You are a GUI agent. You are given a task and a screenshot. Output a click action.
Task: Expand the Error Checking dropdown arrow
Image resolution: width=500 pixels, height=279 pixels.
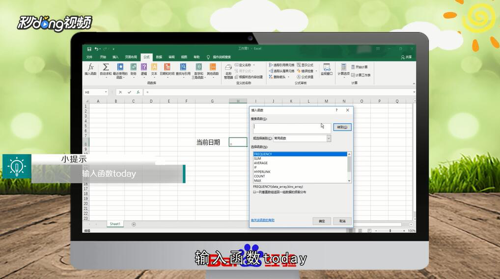(x=316, y=71)
